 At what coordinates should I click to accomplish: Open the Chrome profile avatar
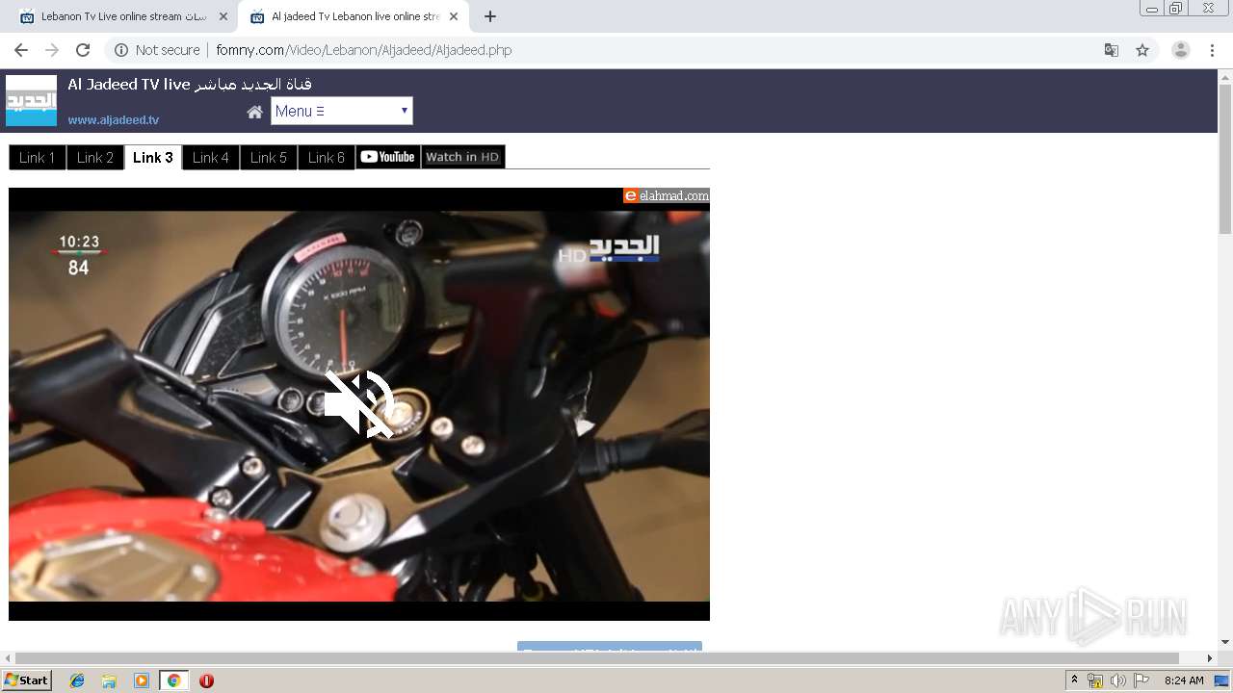click(1180, 50)
